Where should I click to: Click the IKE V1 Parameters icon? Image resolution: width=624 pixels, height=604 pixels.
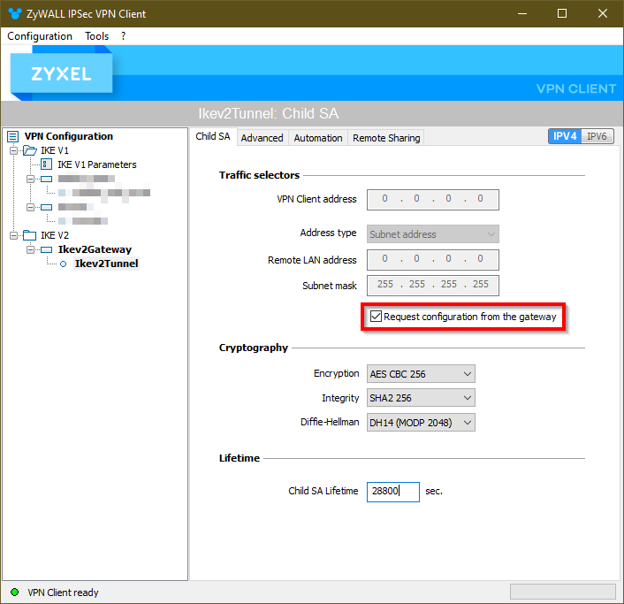point(46,164)
